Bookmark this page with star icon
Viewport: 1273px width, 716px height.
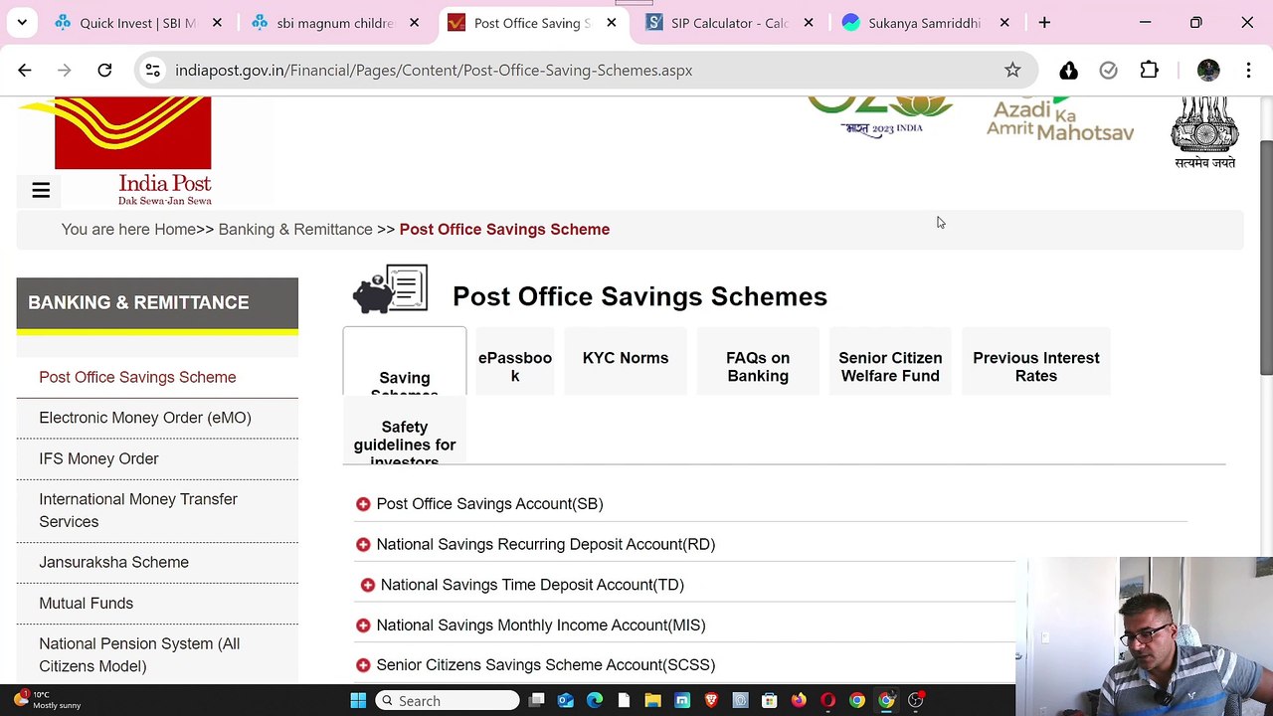1012,70
